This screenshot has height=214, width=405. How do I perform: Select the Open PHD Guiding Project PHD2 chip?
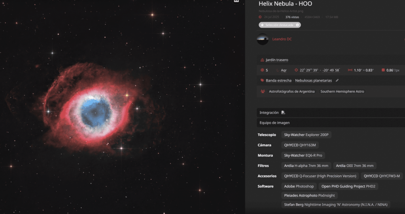(x=348, y=186)
